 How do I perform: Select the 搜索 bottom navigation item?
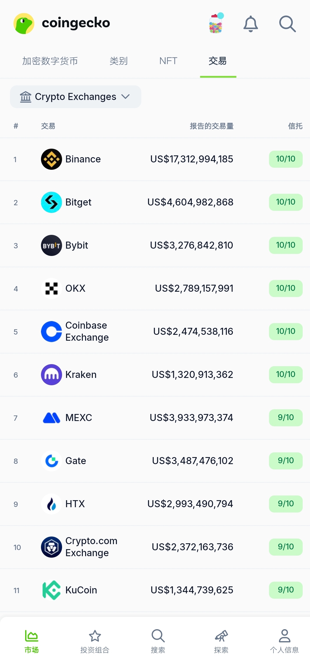[158, 641]
